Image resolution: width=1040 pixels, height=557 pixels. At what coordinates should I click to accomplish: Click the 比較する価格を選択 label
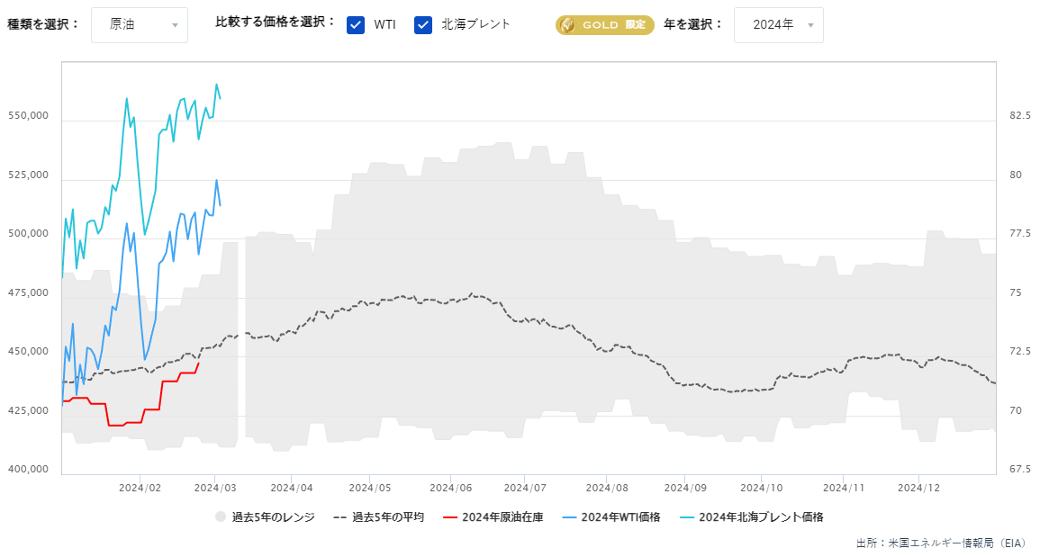tap(276, 22)
